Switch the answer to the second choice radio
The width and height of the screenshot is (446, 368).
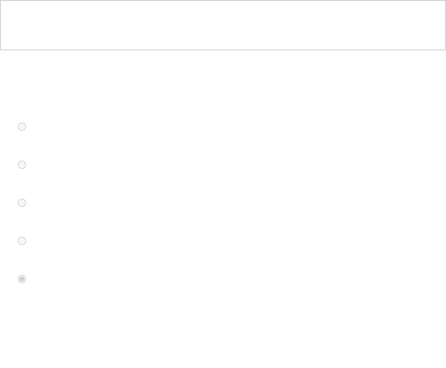tap(22, 165)
